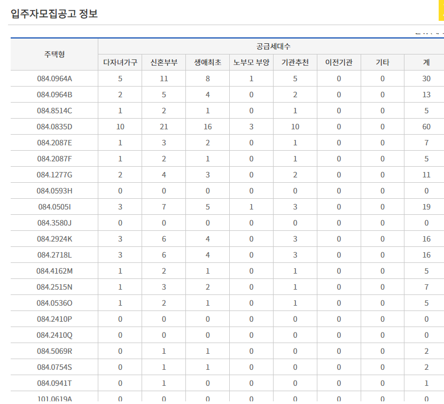Select housing type 084.0964A
Image resolution: width=444 pixels, height=404 pixels.
tap(54, 79)
